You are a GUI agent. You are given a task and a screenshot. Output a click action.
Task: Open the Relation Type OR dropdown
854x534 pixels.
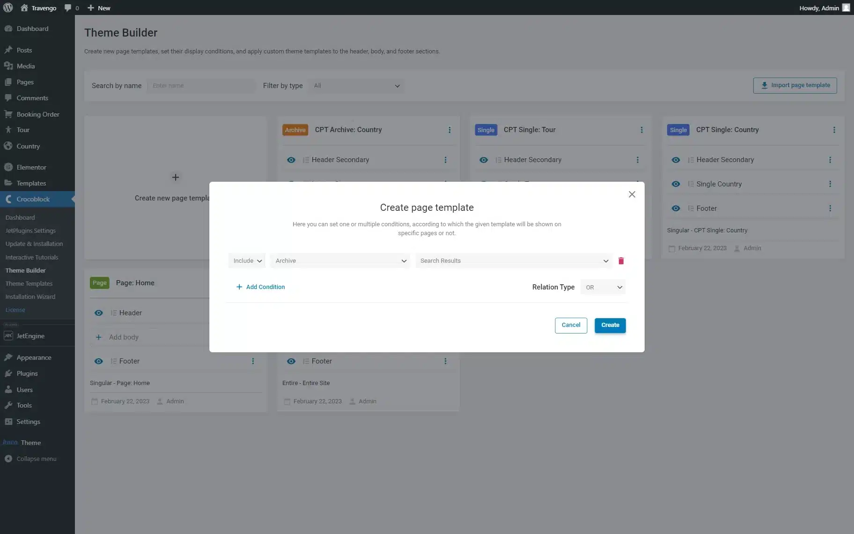point(603,287)
